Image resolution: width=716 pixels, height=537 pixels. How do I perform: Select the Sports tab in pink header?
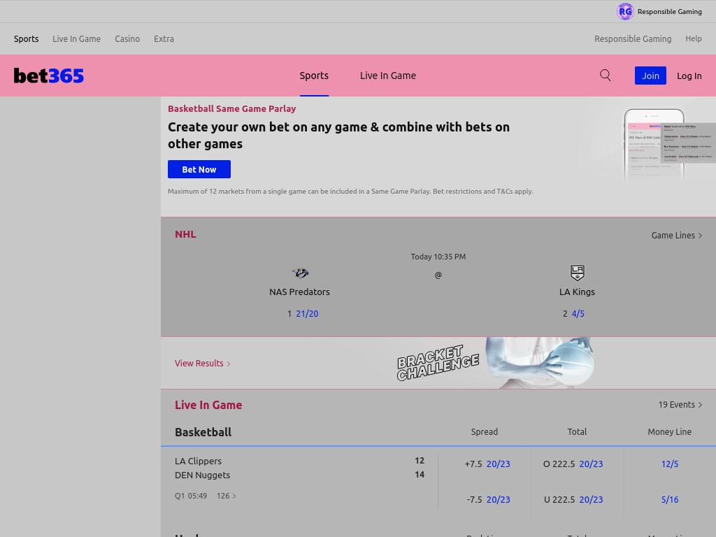[x=314, y=76]
